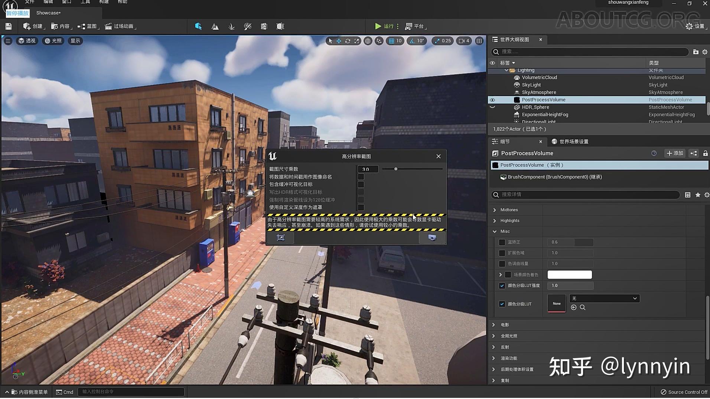
Task: Click the 运行 play button
Action: 378,26
